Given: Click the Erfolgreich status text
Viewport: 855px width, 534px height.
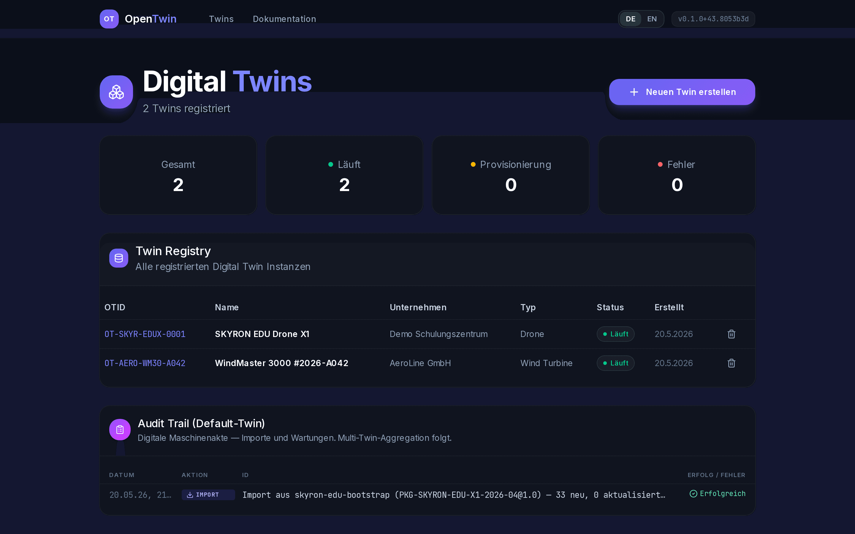Looking at the screenshot, I should point(723,494).
